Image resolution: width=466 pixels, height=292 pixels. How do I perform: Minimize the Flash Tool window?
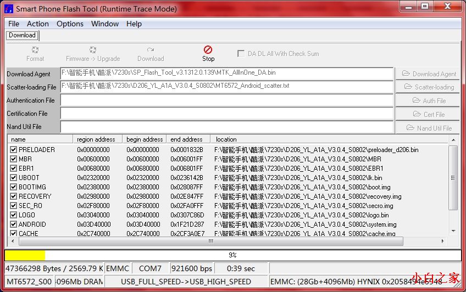click(x=409, y=6)
